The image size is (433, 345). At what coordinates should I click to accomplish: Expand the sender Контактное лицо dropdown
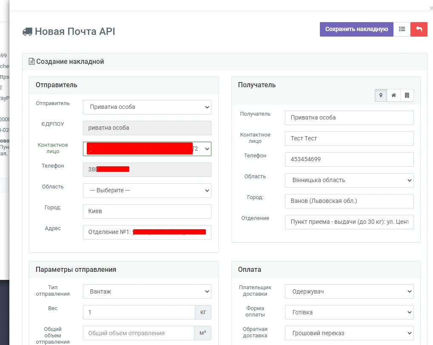tap(147, 149)
